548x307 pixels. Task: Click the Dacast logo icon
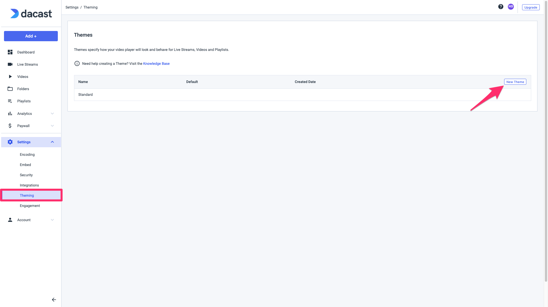click(x=14, y=14)
